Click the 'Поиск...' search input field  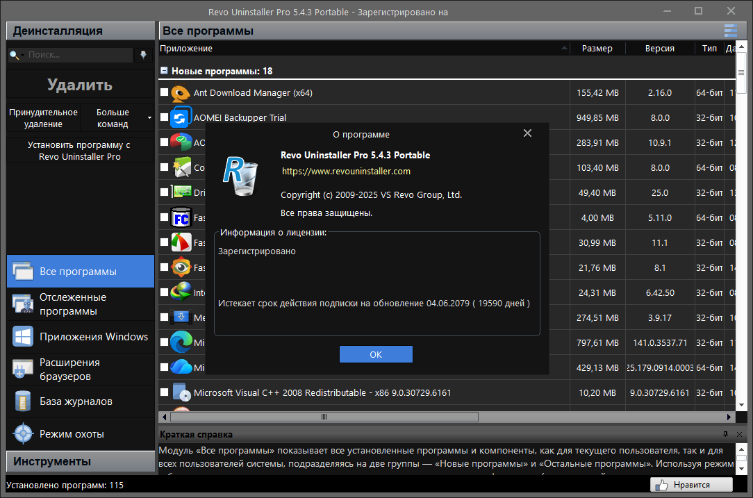[x=78, y=55]
